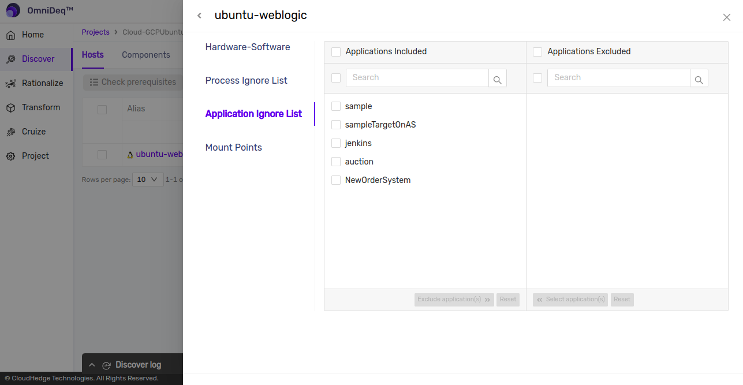Screen dimensions: 743x385
Task: Open Cruize section in sidebar
Action: point(33,132)
